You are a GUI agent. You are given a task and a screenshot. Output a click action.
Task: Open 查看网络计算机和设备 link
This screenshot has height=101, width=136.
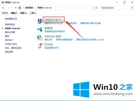click(x=90, y=23)
